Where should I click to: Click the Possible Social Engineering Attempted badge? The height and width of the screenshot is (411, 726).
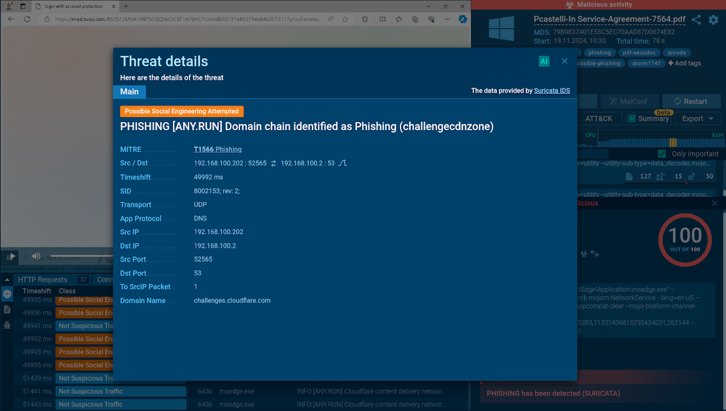[x=181, y=111]
